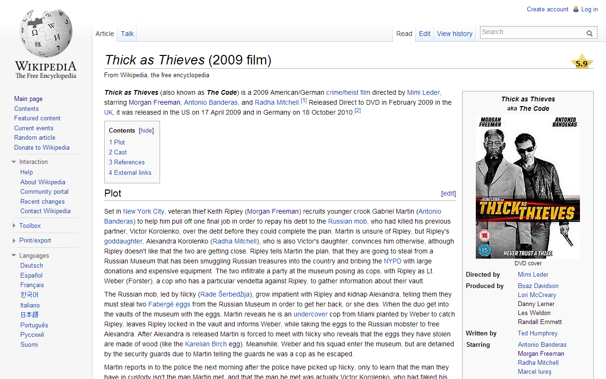Open Community portal link
This screenshot has height=379, width=606.
coord(45,192)
